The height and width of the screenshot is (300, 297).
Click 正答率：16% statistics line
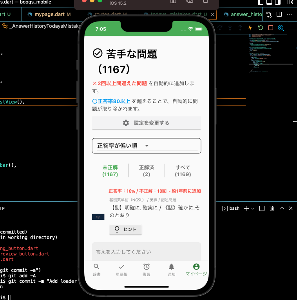[155, 191]
